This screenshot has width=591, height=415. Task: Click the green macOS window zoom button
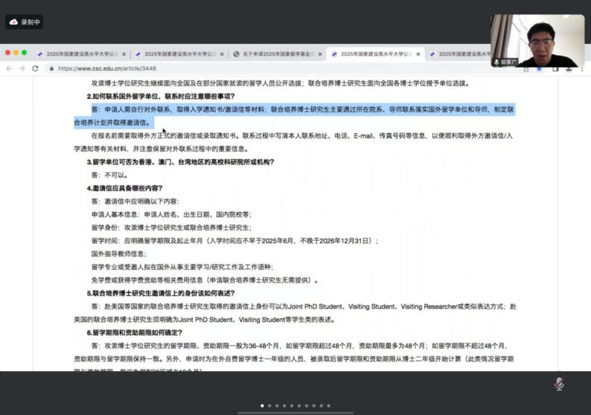pyautogui.click(x=25, y=54)
